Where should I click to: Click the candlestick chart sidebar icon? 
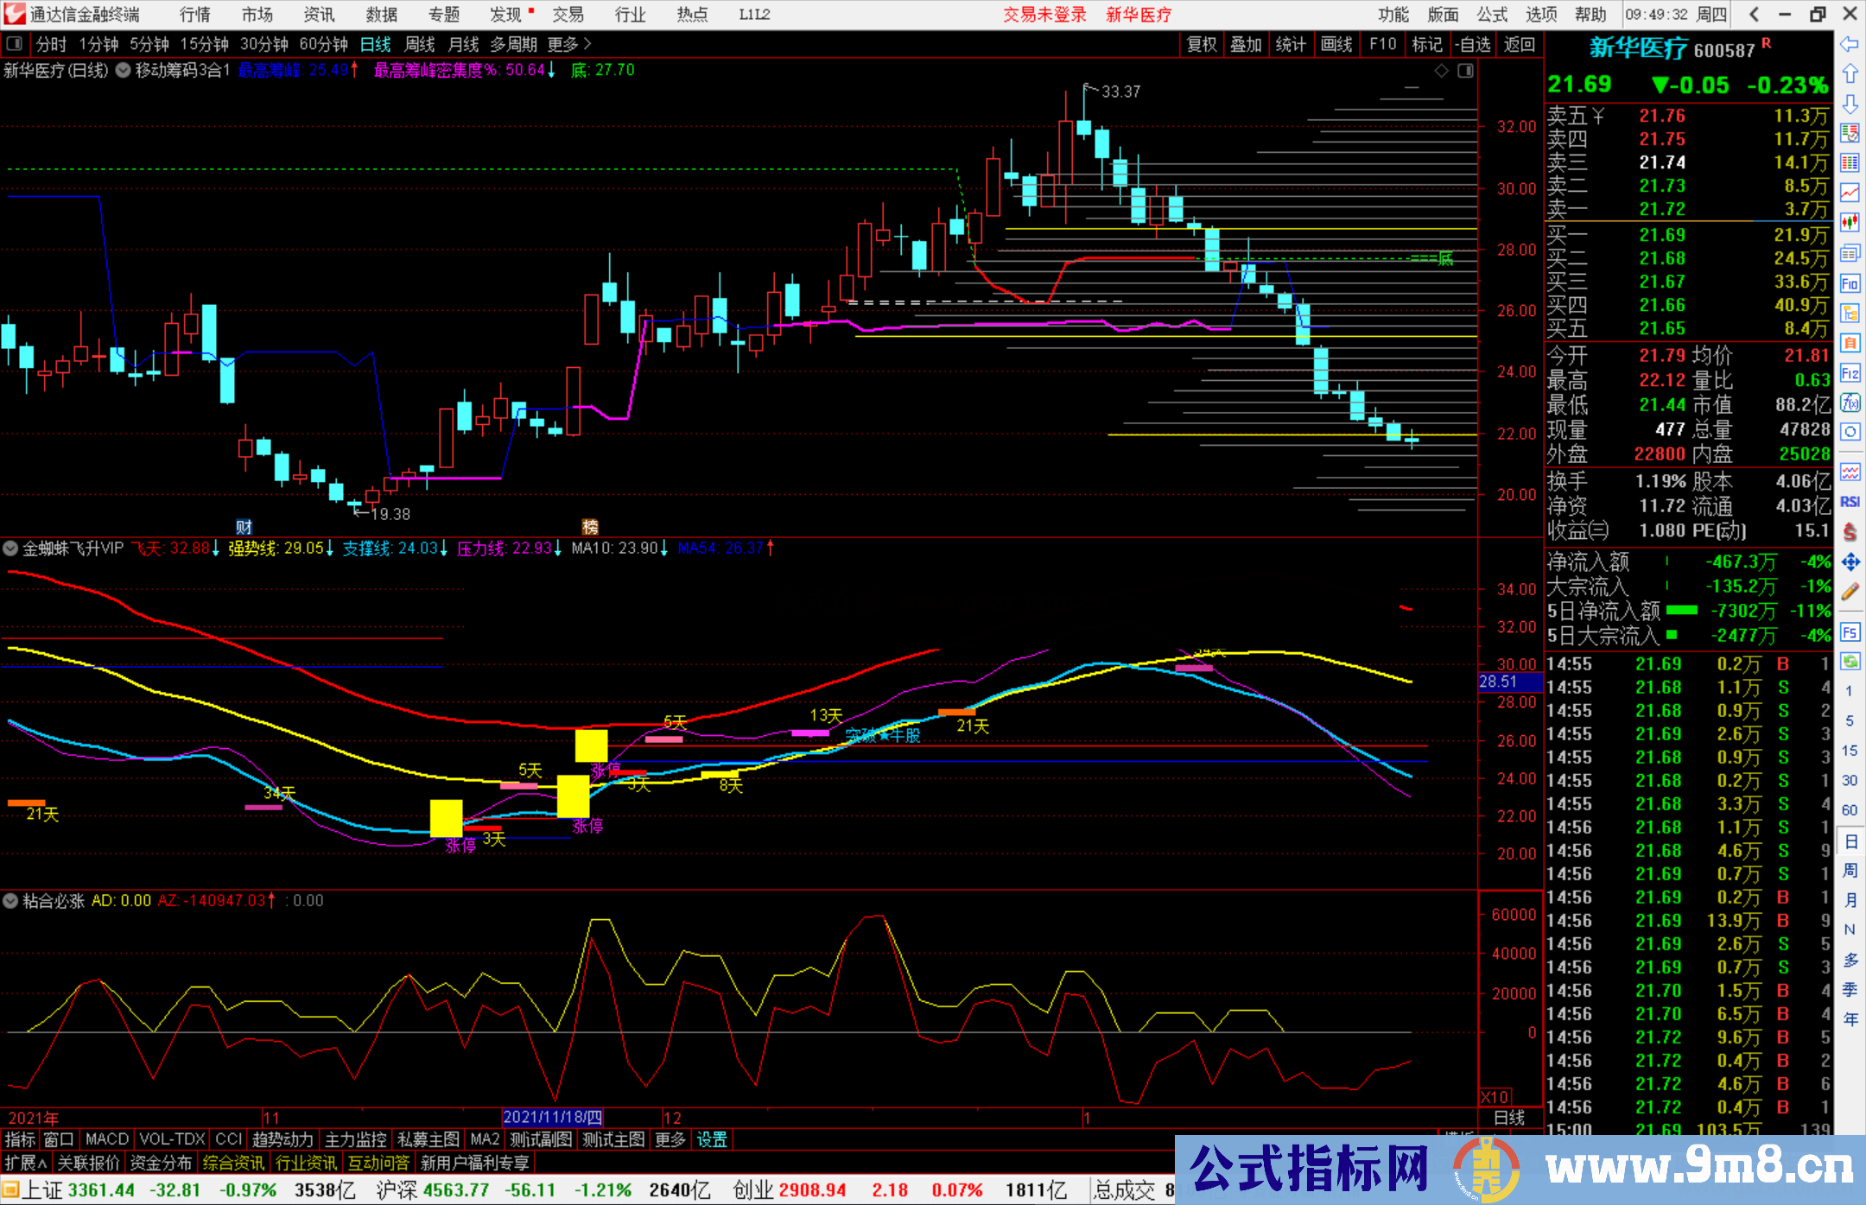tap(1850, 222)
